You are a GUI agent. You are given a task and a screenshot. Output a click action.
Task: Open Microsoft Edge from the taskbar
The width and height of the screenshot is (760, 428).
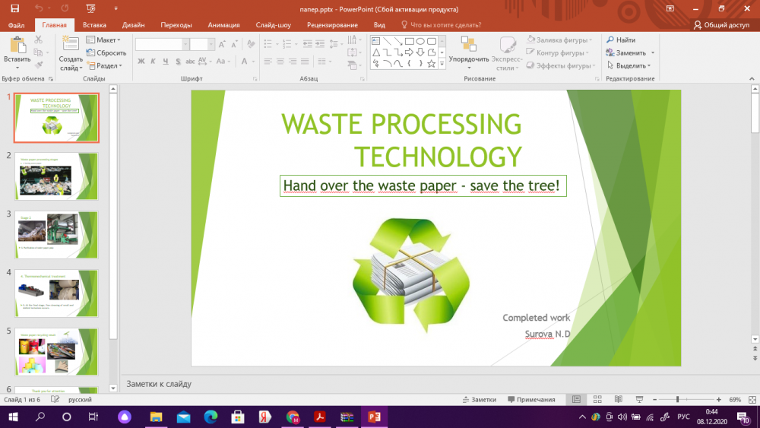point(211,417)
